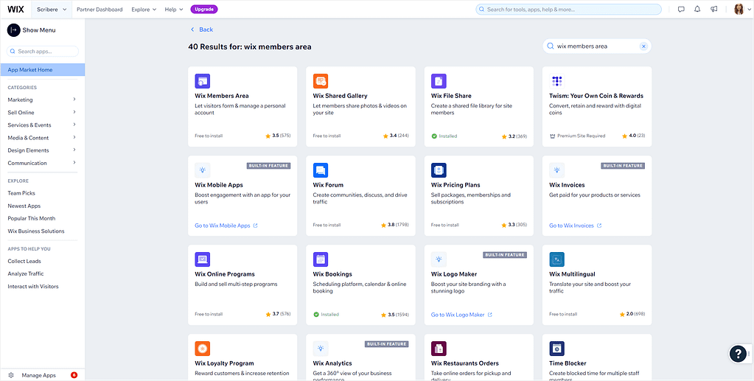Screen dimensions: 754x381
Task: Go Back to previous page
Action: [202, 29]
